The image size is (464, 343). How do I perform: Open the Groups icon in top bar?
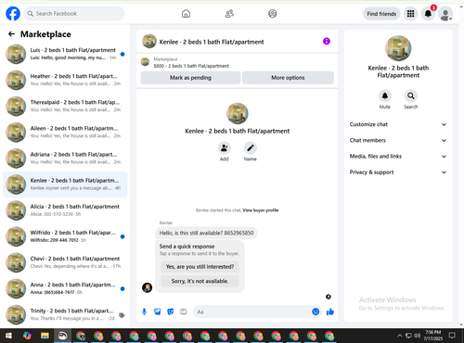tap(273, 14)
